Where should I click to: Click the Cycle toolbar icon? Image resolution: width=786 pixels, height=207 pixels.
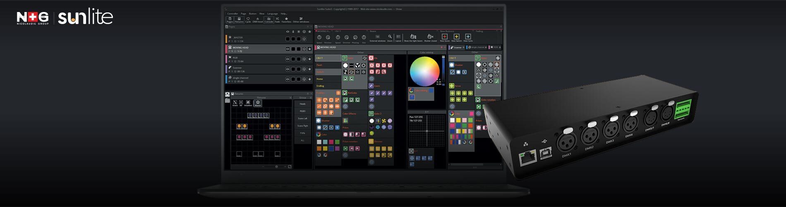click(248, 19)
